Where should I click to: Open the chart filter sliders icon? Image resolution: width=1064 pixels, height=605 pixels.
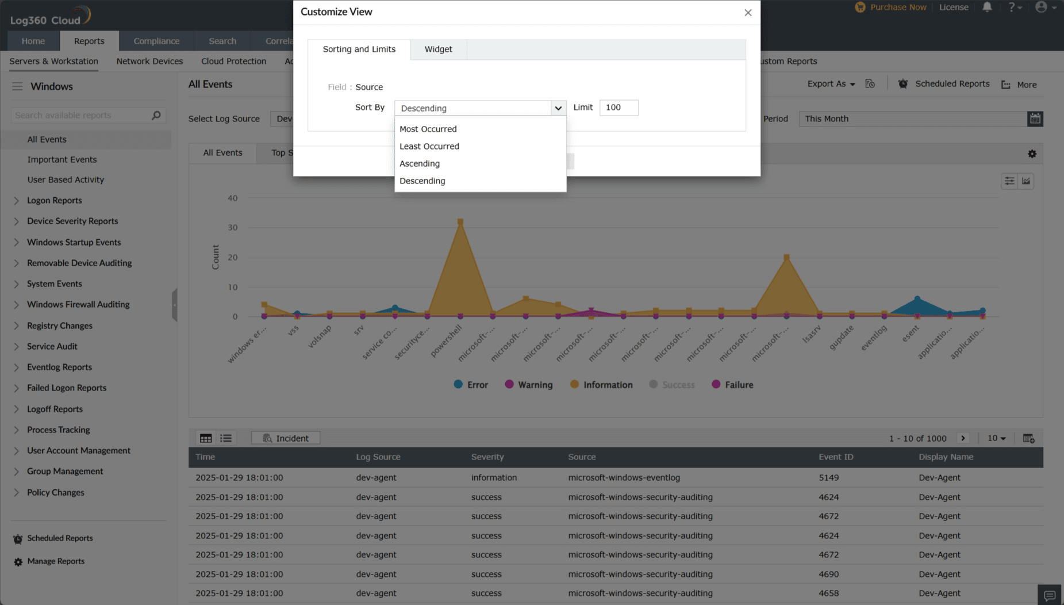1009,181
